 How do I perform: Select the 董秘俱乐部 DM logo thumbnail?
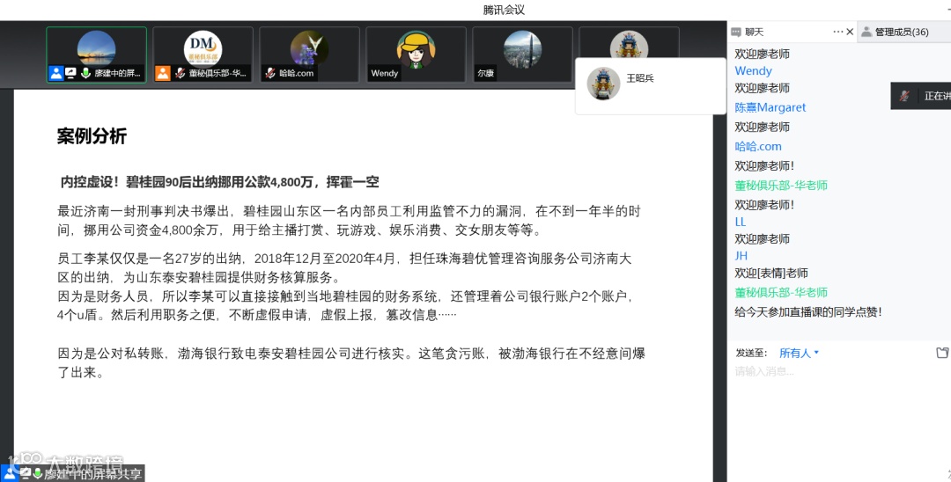(203, 47)
